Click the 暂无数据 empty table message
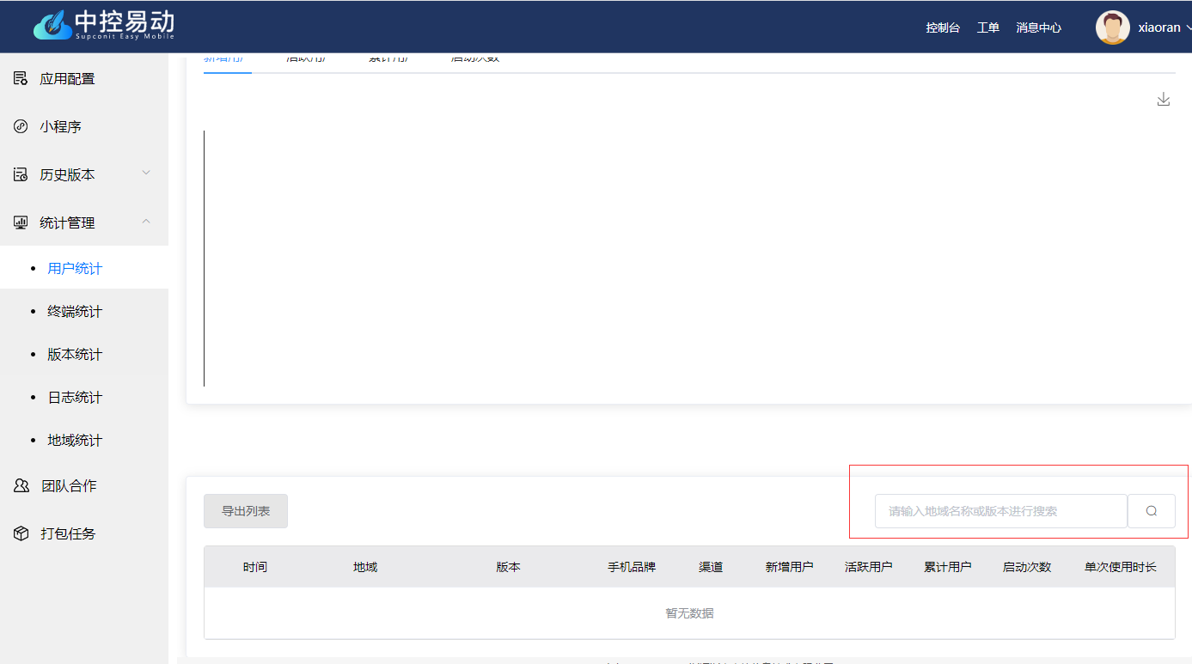This screenshot has height=664, width=1192. (689, 613)
